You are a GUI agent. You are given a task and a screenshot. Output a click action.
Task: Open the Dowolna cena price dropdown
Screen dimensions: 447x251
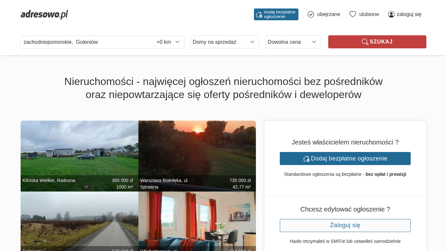tap(293, 42)
